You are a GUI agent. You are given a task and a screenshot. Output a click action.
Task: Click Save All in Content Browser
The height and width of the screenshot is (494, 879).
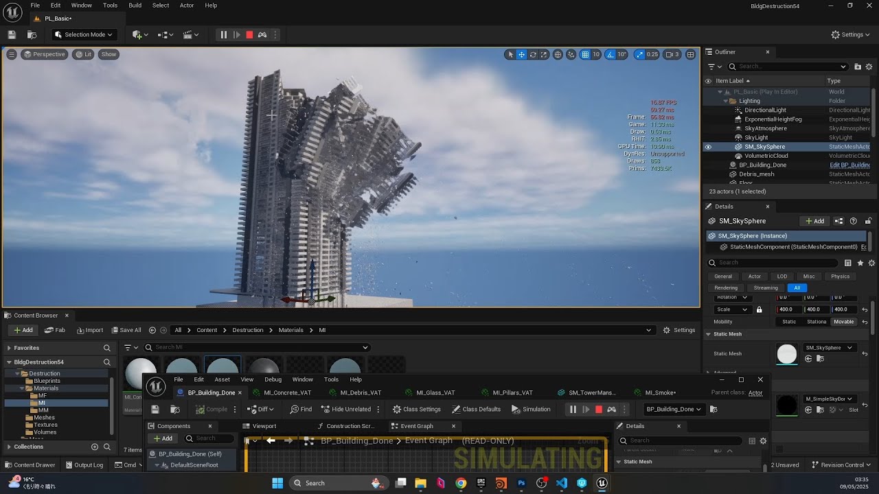(125, 330)
